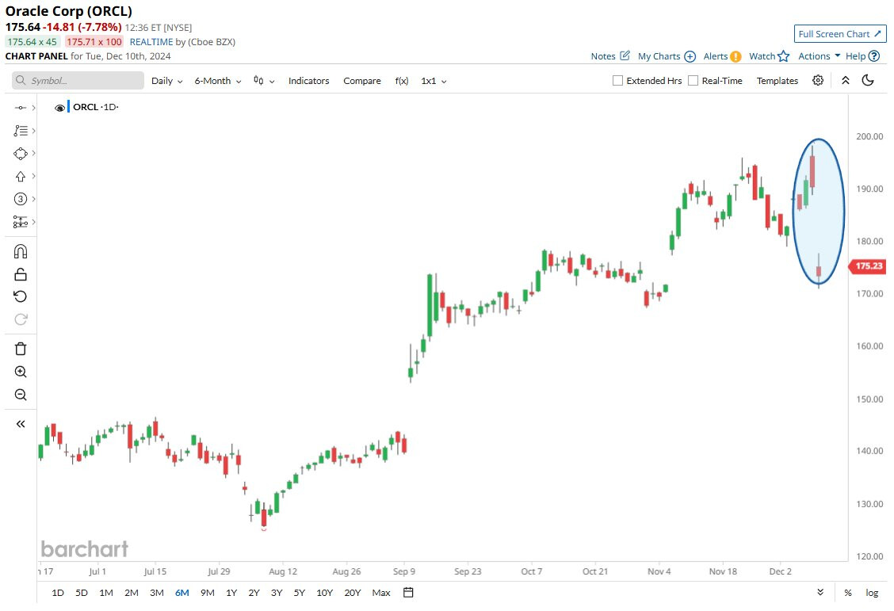Open chart settings gear icon

point(818,80)
